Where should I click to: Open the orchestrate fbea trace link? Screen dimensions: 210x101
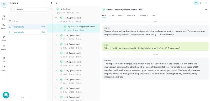pos(19,32)
